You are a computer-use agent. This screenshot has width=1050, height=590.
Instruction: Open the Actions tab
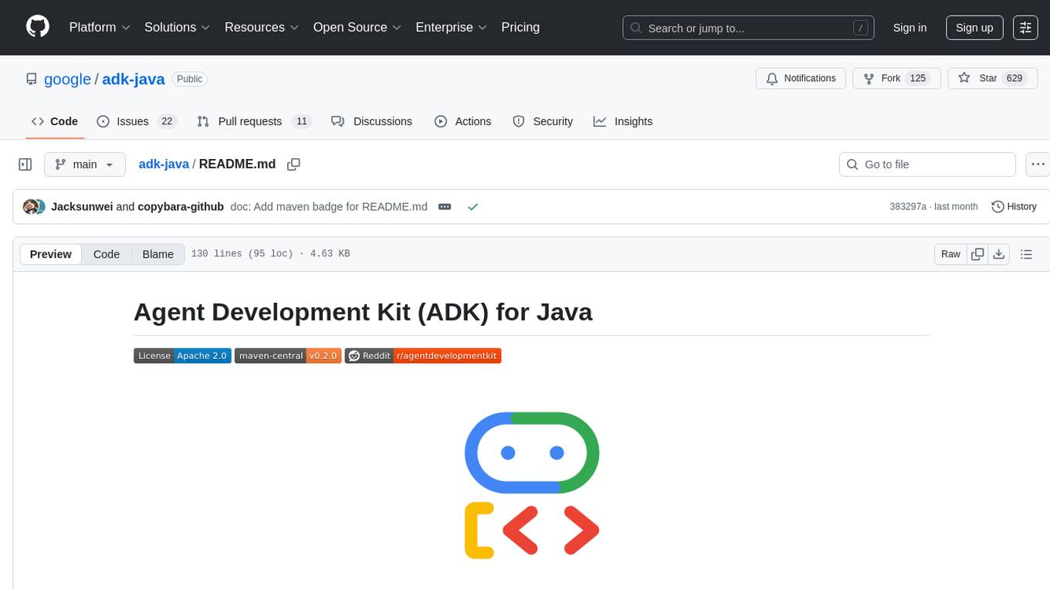click(x=463, y=121)
